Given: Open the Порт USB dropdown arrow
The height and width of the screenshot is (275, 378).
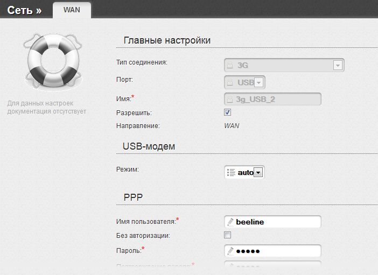Looking at the screenshot, I should point(258,83).
